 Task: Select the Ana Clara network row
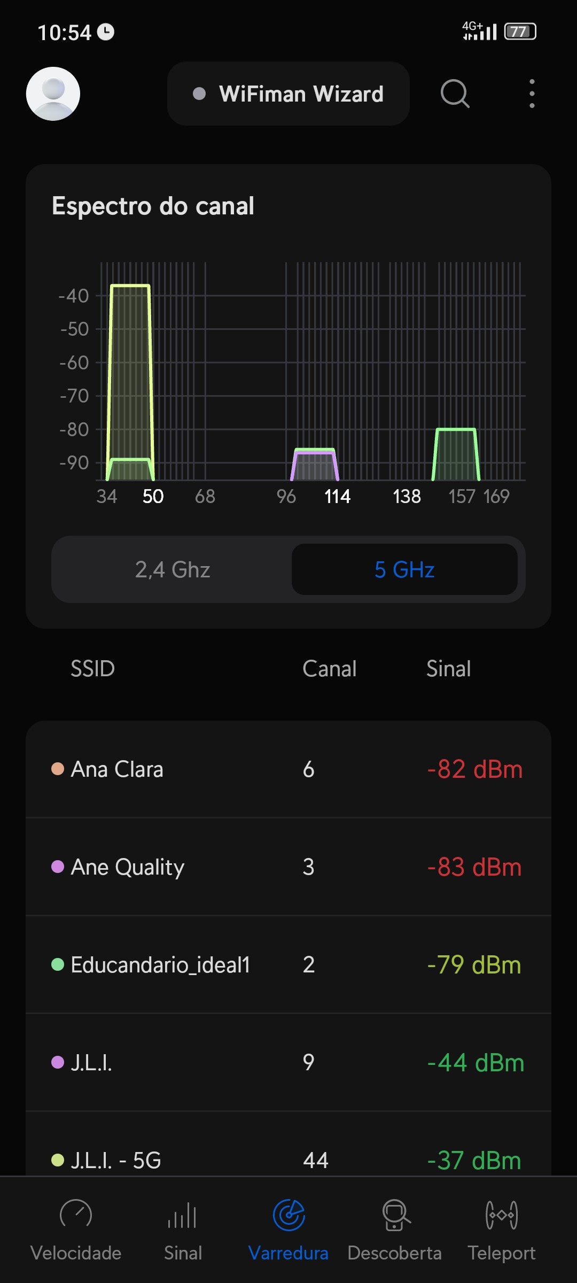[x=288, y=769]
